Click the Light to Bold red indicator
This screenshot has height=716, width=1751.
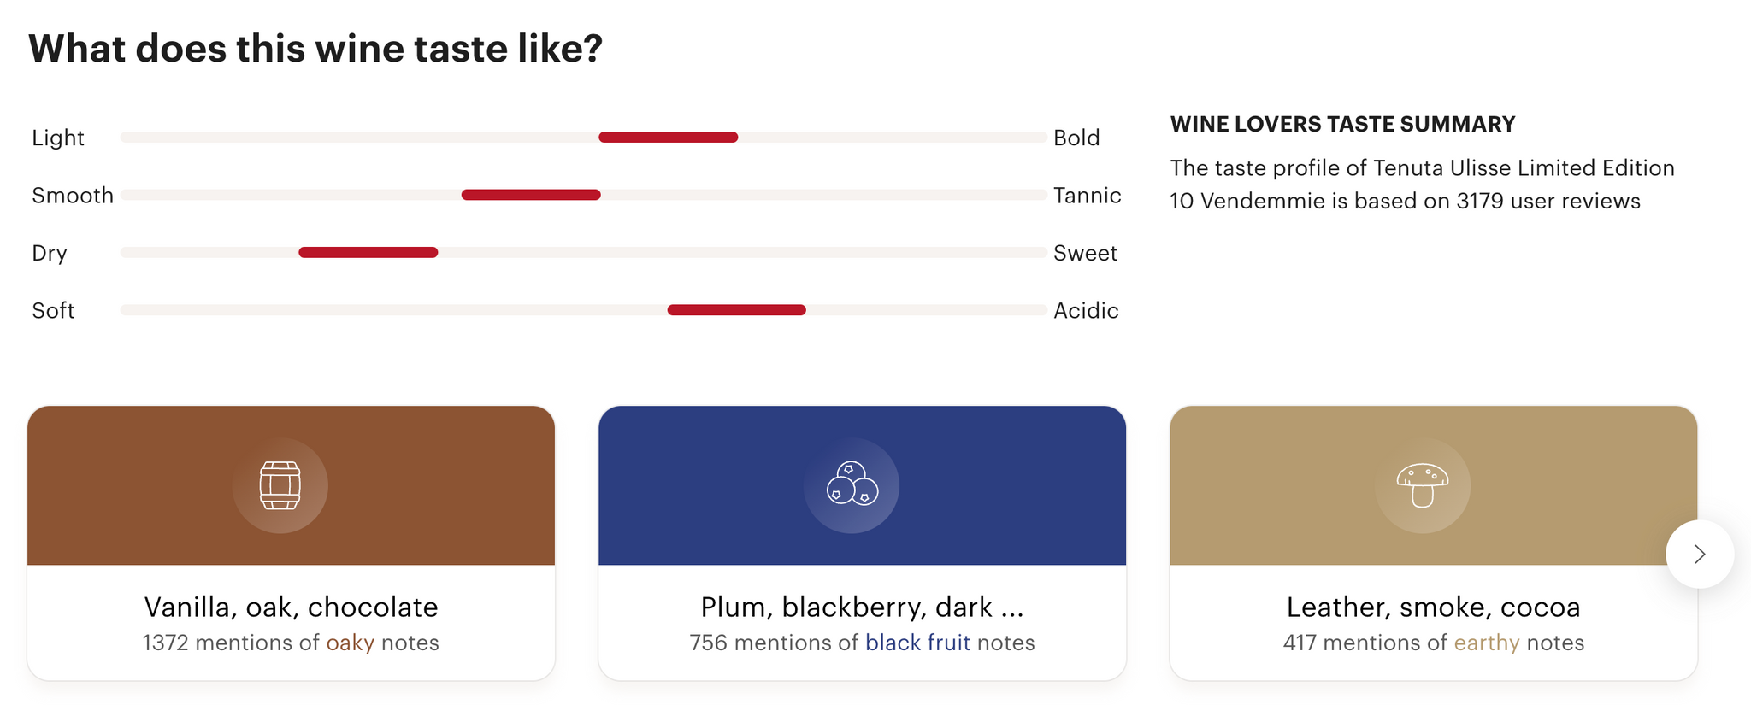pos(669,138)
